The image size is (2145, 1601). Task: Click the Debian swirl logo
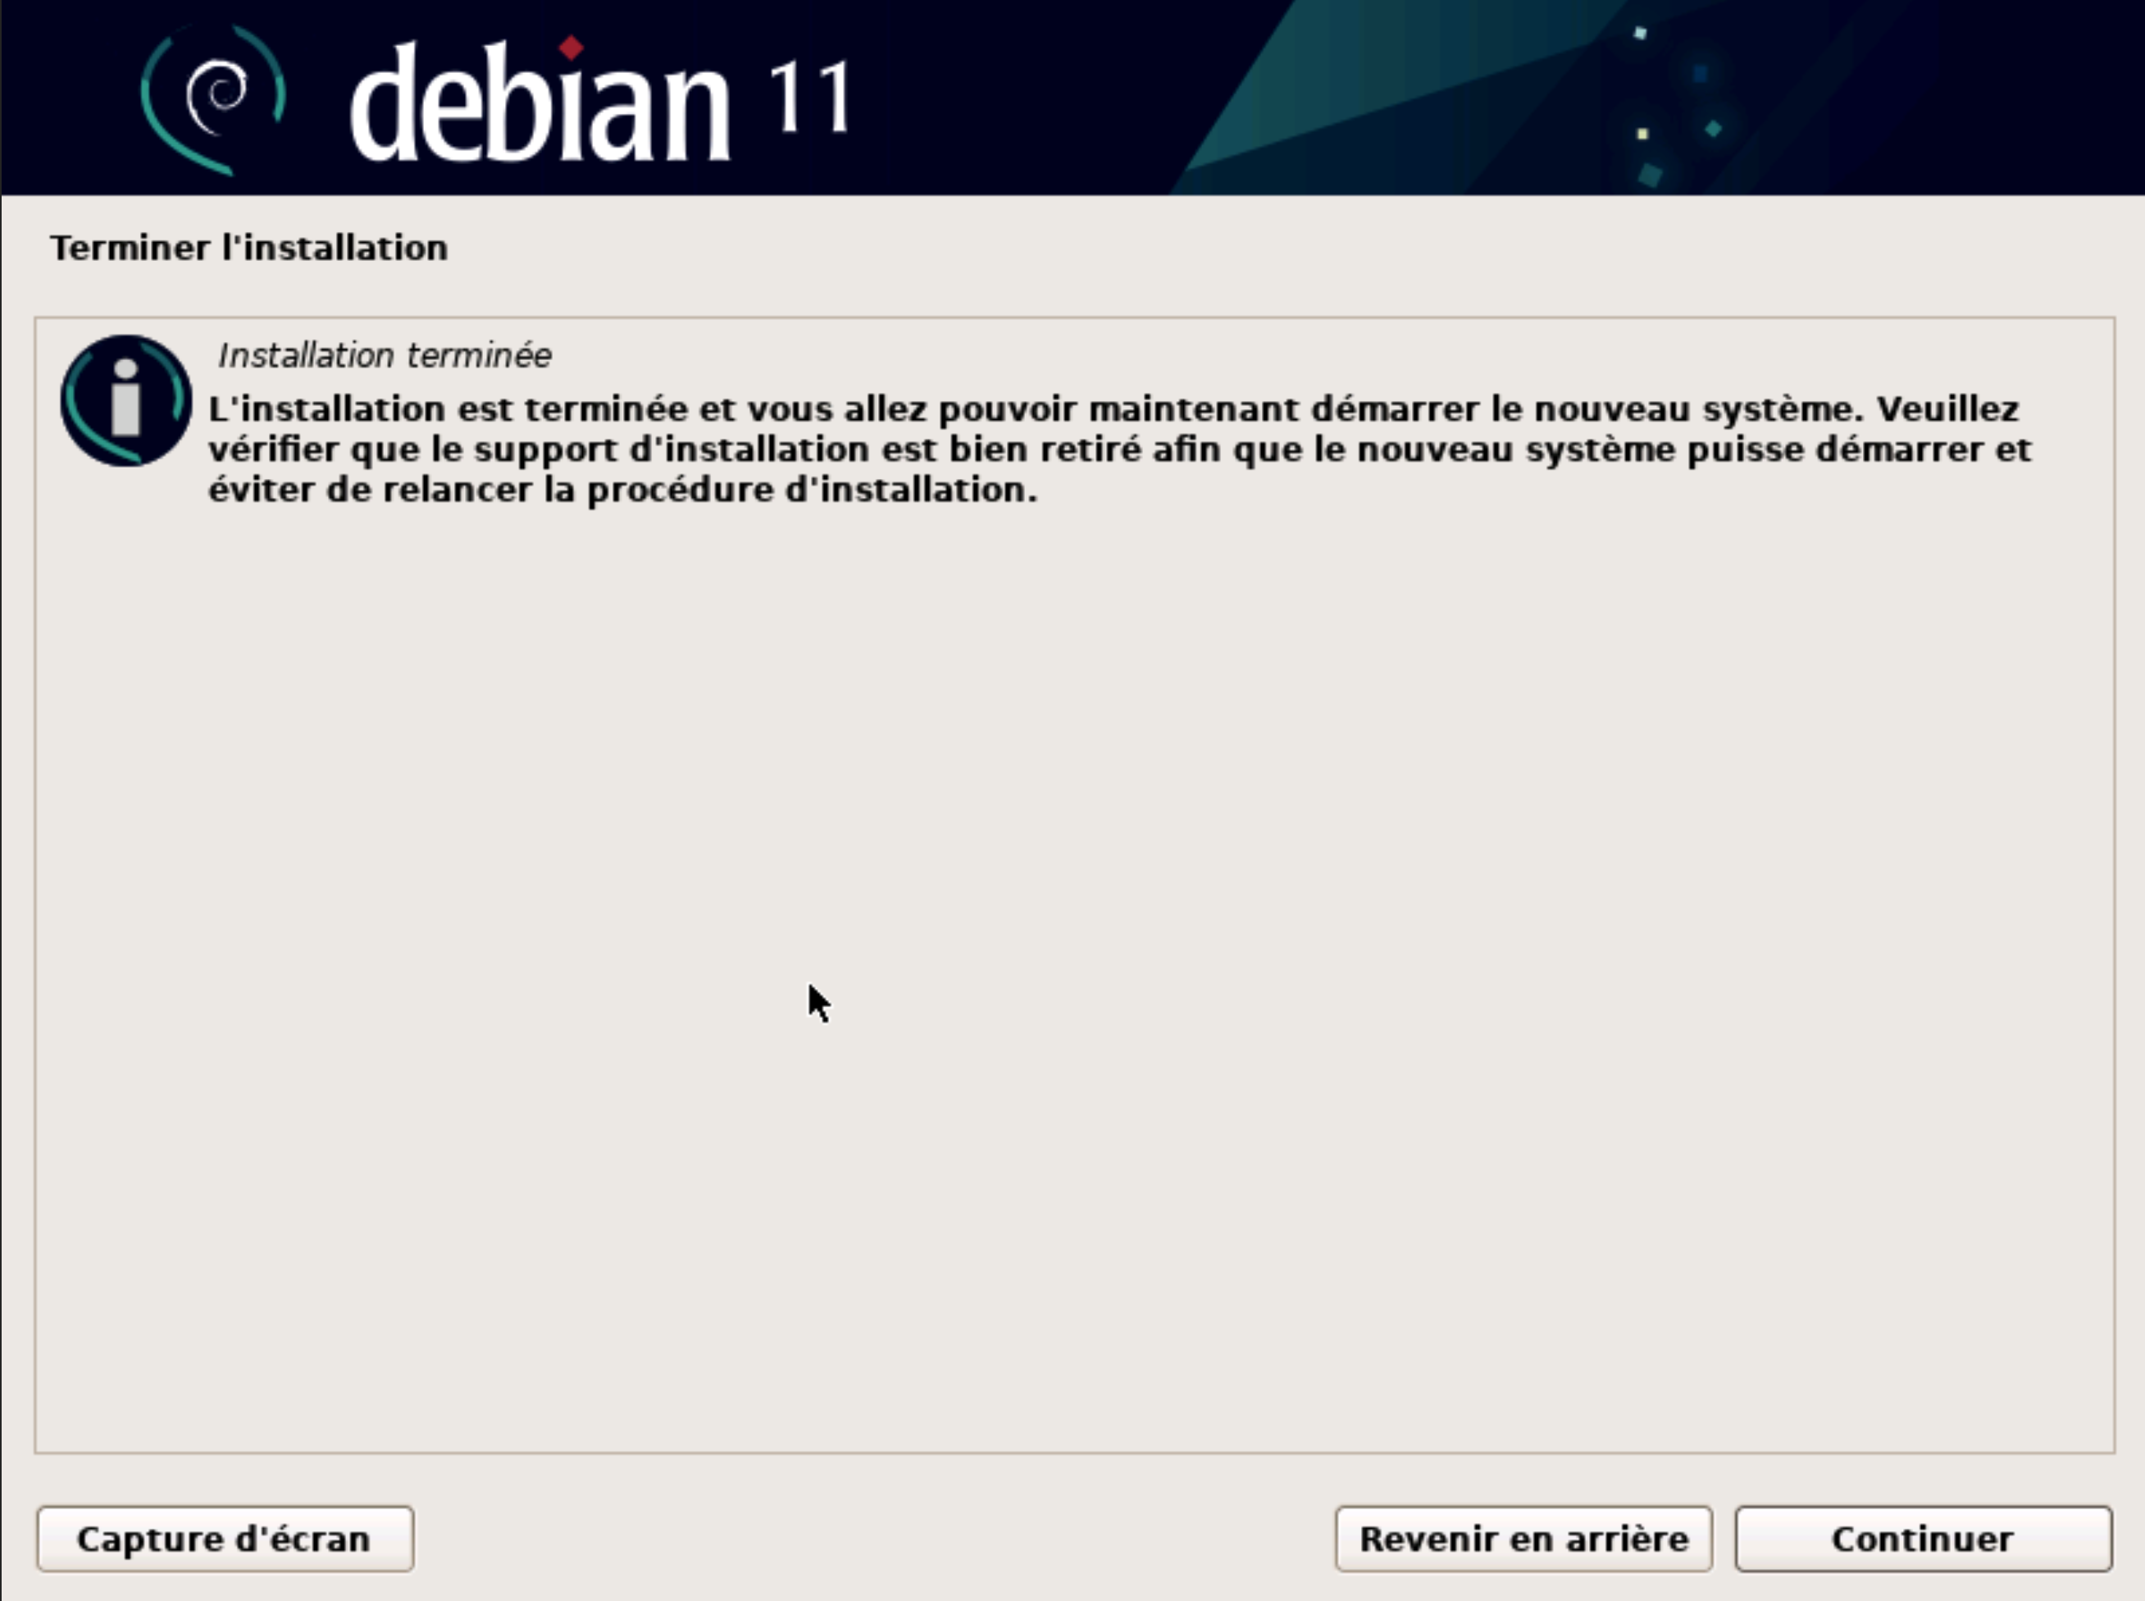[213, 100]
